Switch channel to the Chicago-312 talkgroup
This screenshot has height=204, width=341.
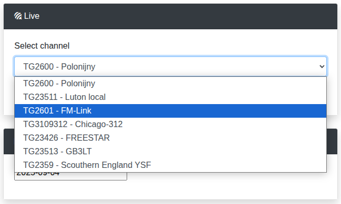pos(170,124)
